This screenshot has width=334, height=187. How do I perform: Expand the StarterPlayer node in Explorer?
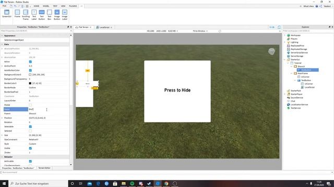coord(284,94)
